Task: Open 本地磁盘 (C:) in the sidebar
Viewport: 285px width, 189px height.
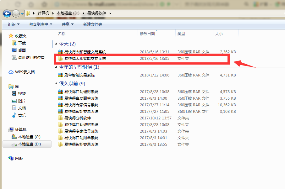Action: (29, 137)
